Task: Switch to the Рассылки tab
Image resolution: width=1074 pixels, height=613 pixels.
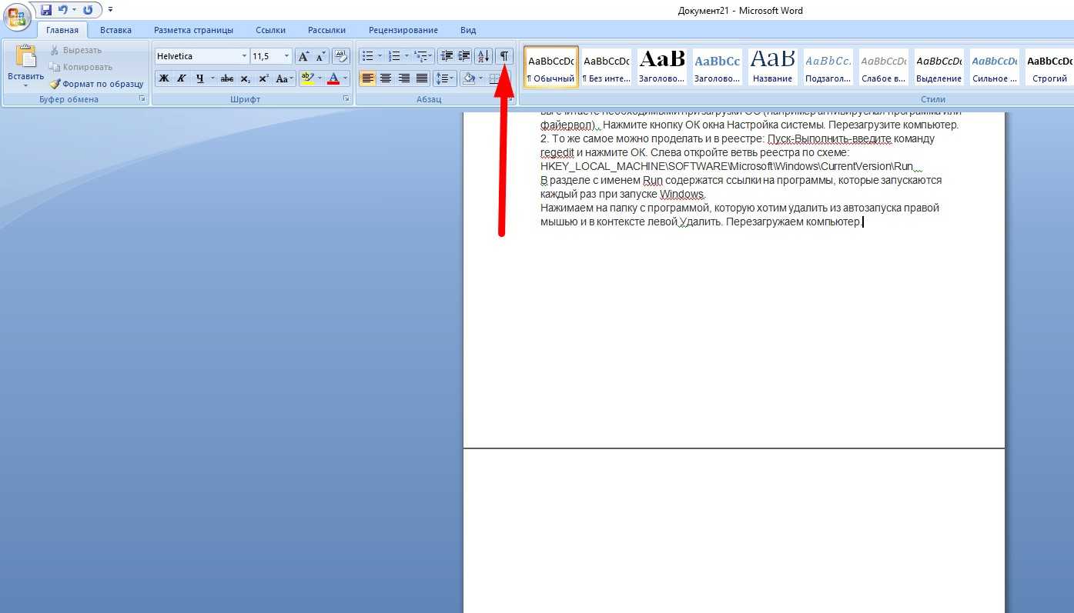Action: tap(326, 30)
